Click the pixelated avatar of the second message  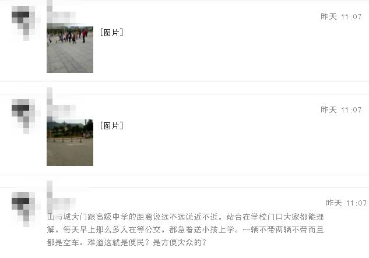23,116
